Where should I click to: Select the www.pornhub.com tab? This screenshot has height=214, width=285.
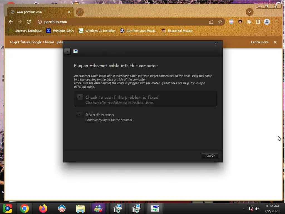pos(40,12)
